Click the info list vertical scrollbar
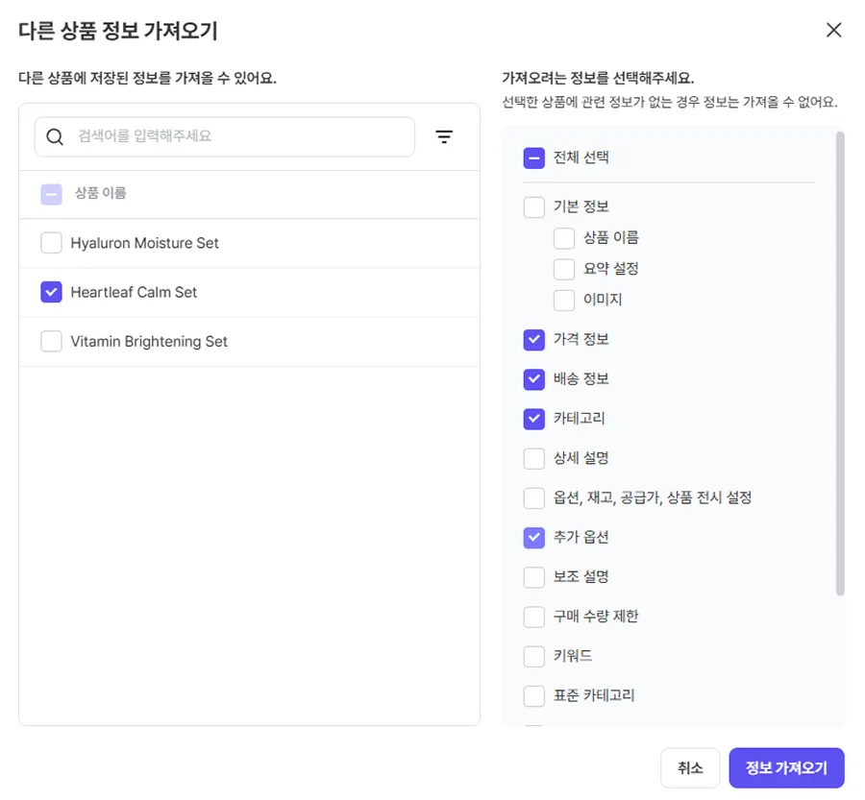This screenshot has width=865, height=800. tap(840, 365)
